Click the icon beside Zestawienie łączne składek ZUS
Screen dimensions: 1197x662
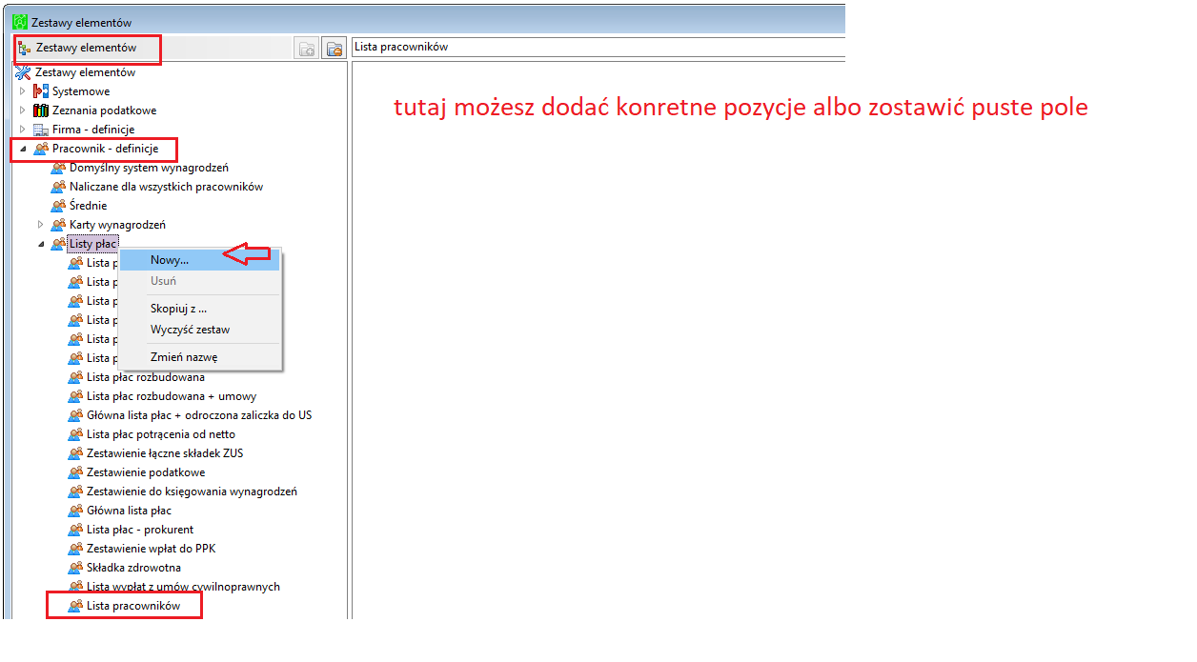[x=75, y=453]
